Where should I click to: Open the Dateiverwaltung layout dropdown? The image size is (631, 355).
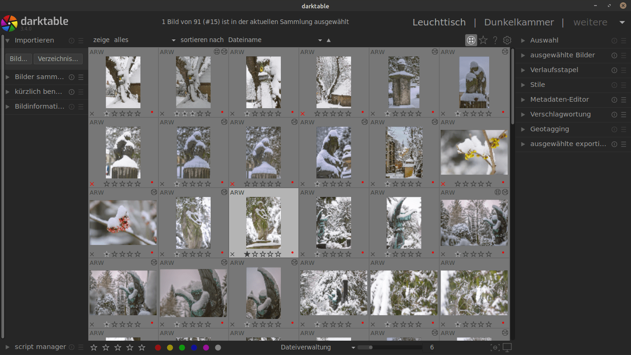318,348
